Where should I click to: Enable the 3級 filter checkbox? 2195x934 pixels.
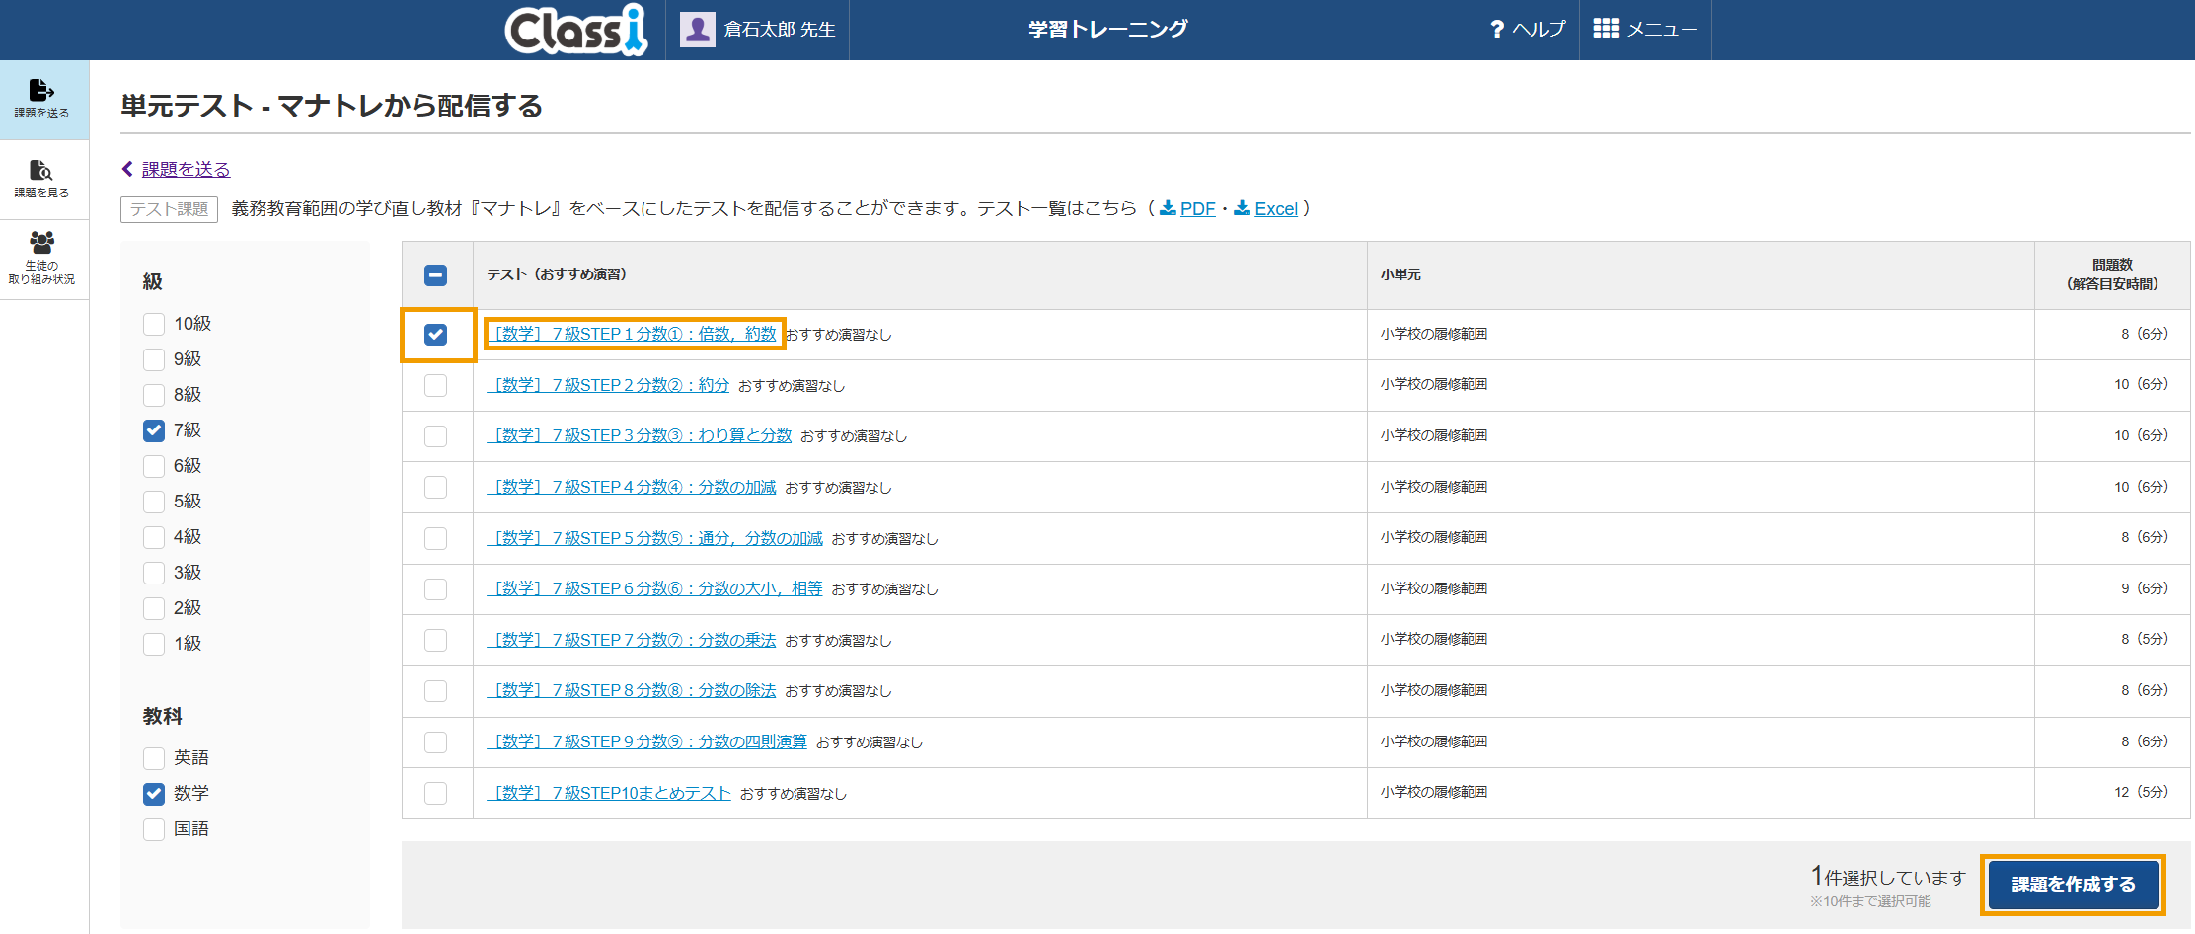tap(154, 573)
